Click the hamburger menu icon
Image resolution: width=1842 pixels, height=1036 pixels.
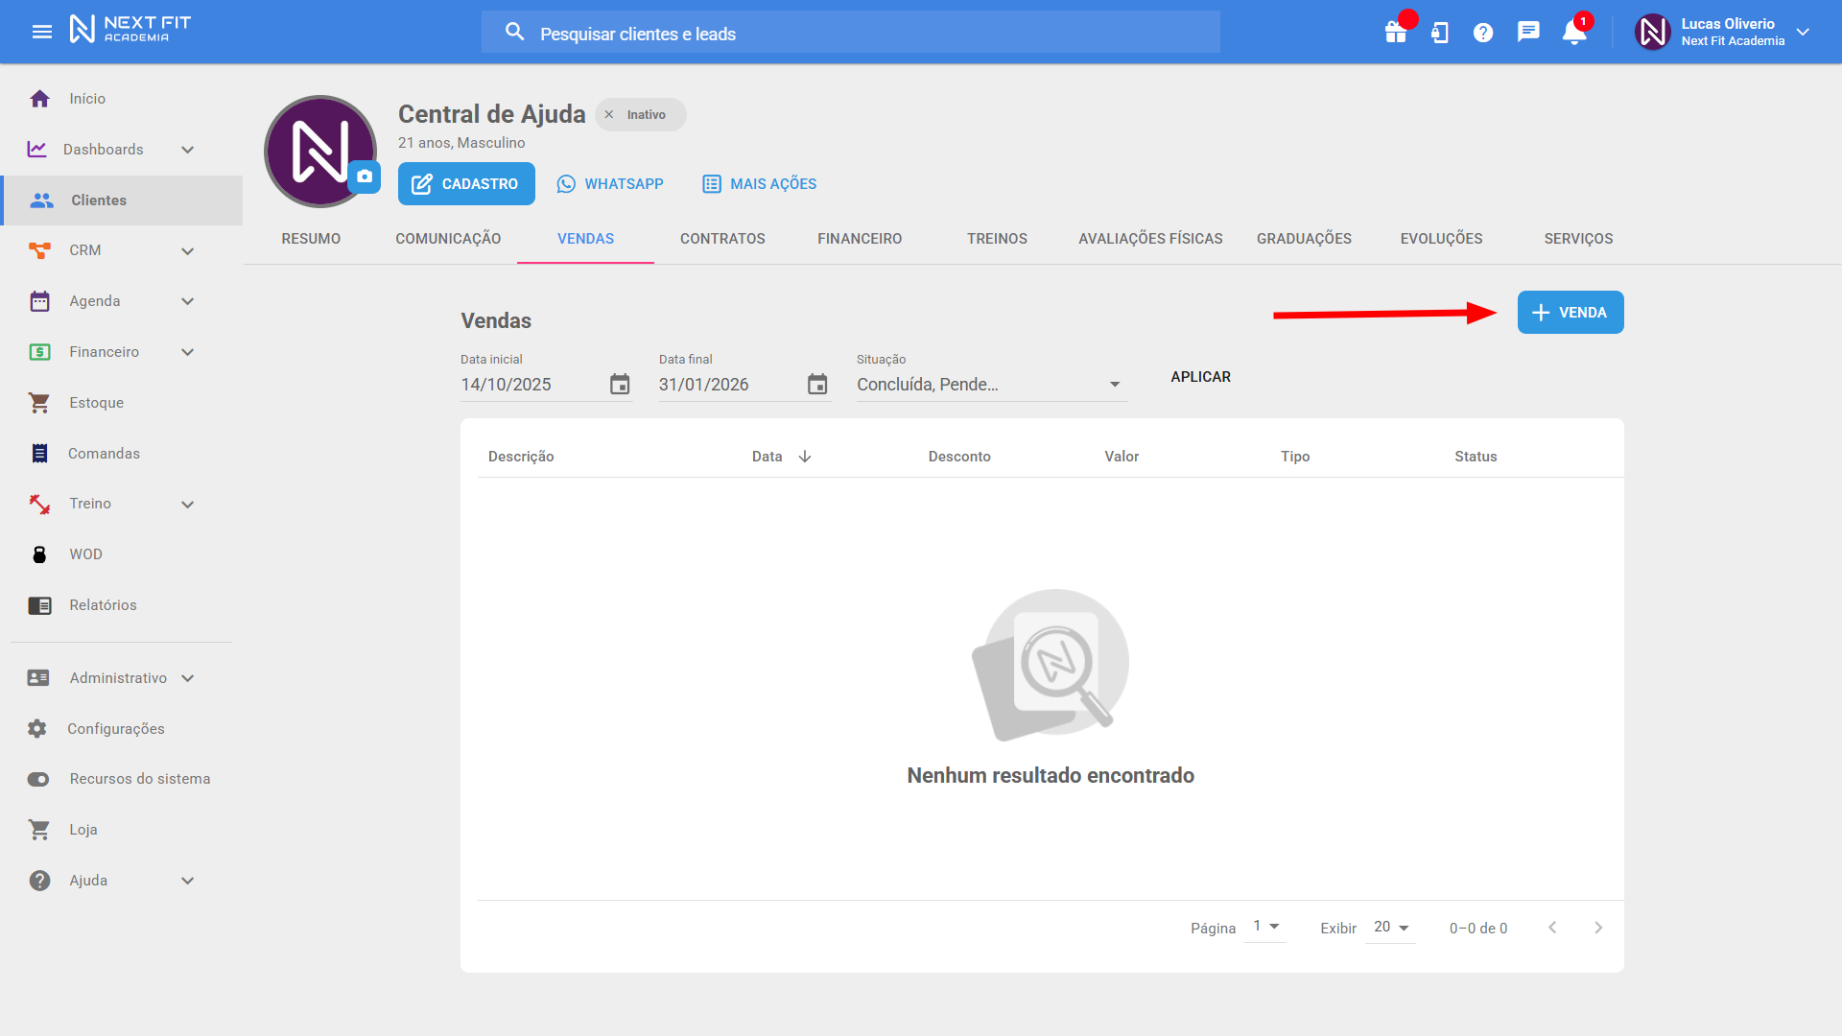point(42,32)
